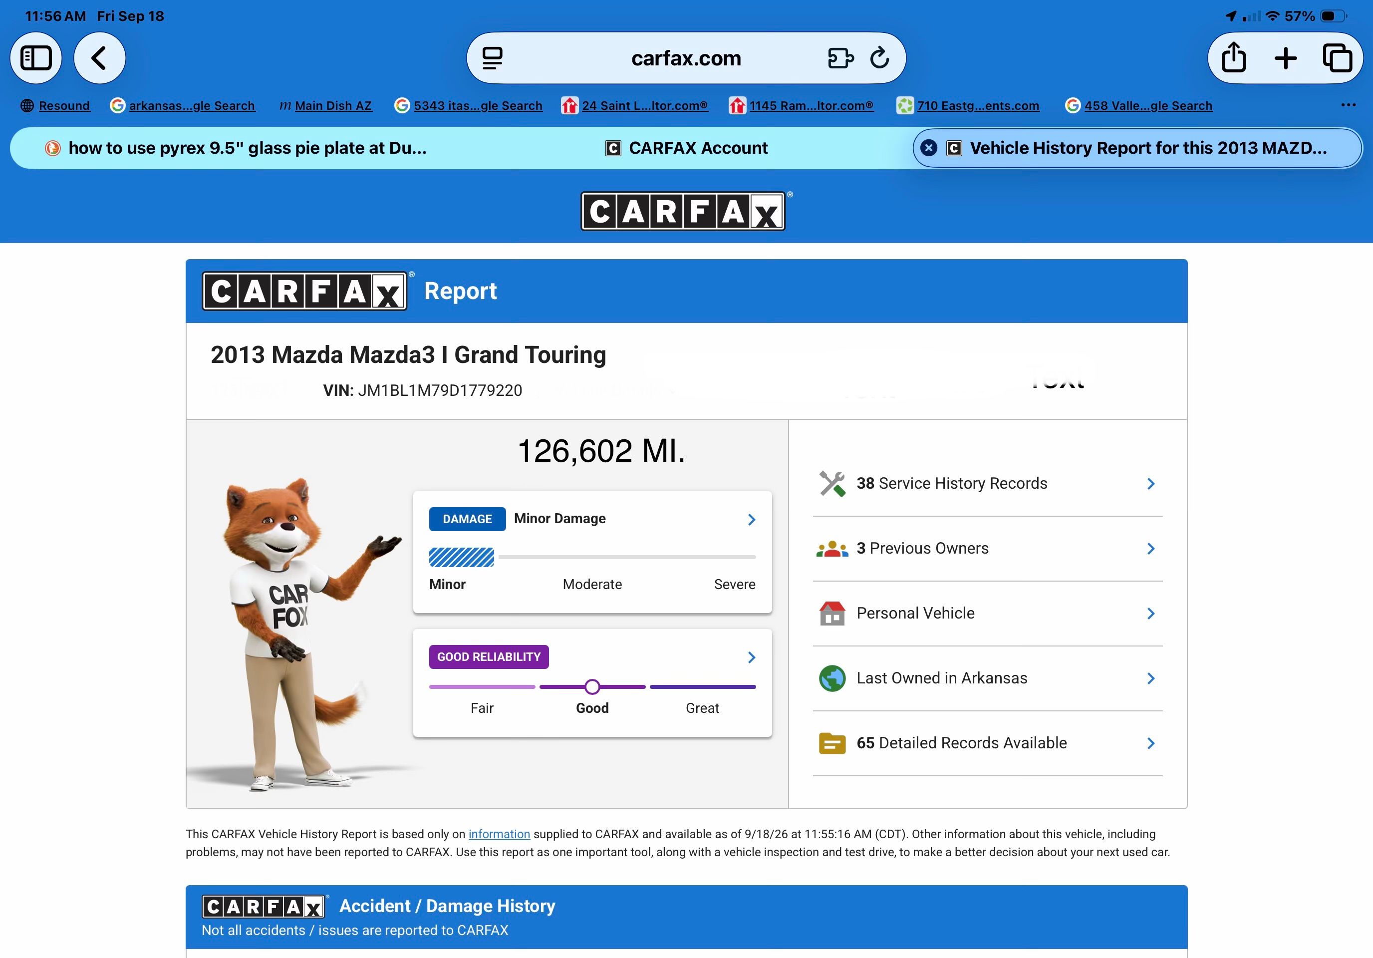Open the 458 Valle Google Search bookmark
1373x958 pixels.
tap(1139, 105)
